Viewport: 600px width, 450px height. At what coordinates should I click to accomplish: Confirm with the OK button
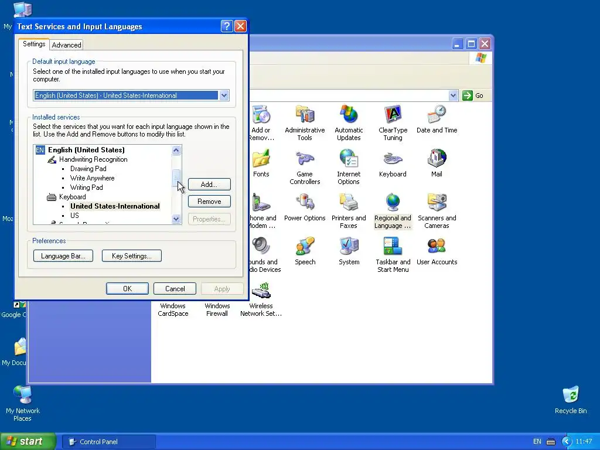click(127, 289)
